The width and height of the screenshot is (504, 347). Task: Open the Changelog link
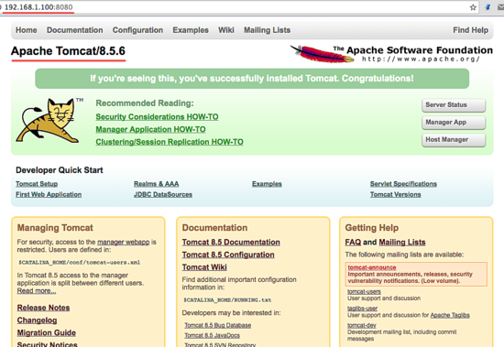pyautogui.click(x=37, y=320)
